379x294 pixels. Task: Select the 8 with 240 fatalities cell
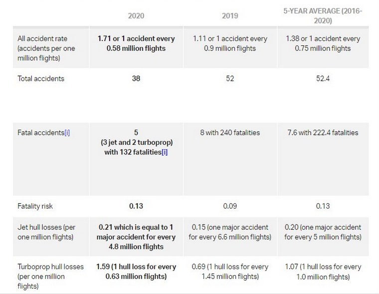pyautogui.click(x=230, y=133)
